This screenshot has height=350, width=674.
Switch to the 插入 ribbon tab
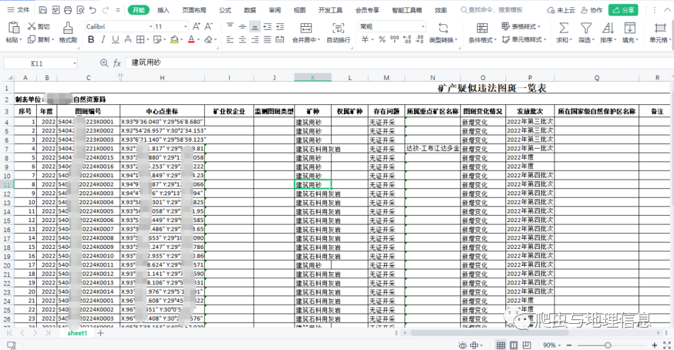[164, 10]
